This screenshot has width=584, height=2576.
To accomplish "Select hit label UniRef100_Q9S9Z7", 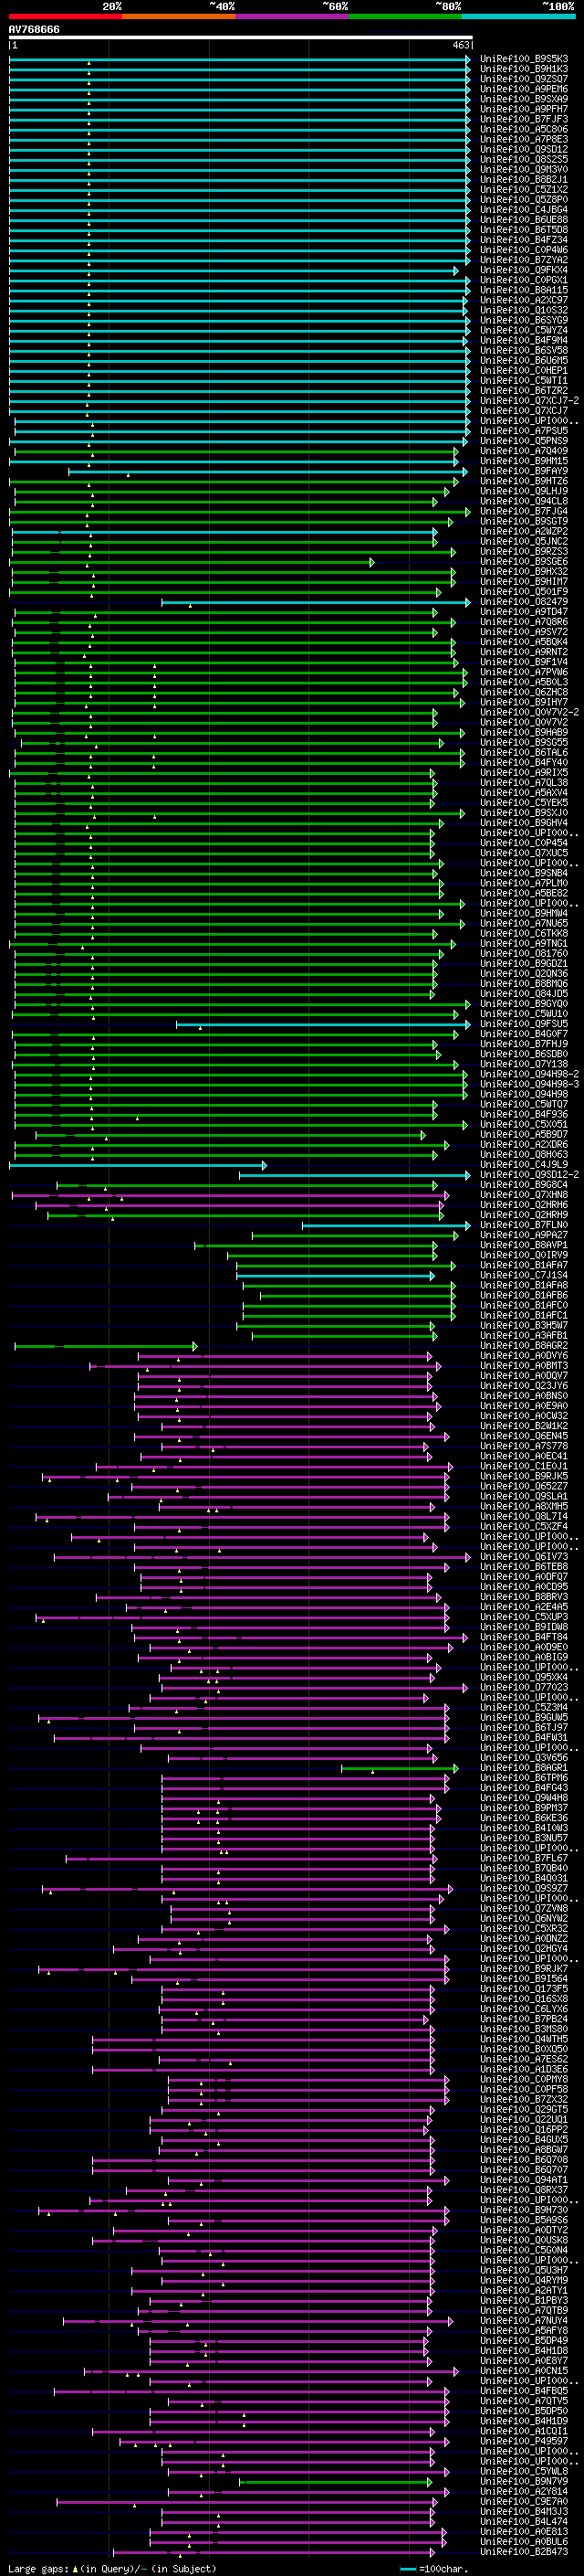I will click(x=524, y=1887).
